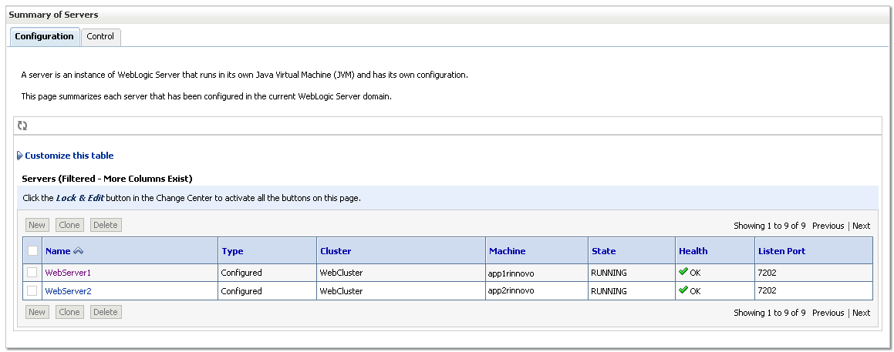
Task: Click the top Clone button
Action: 69,225
